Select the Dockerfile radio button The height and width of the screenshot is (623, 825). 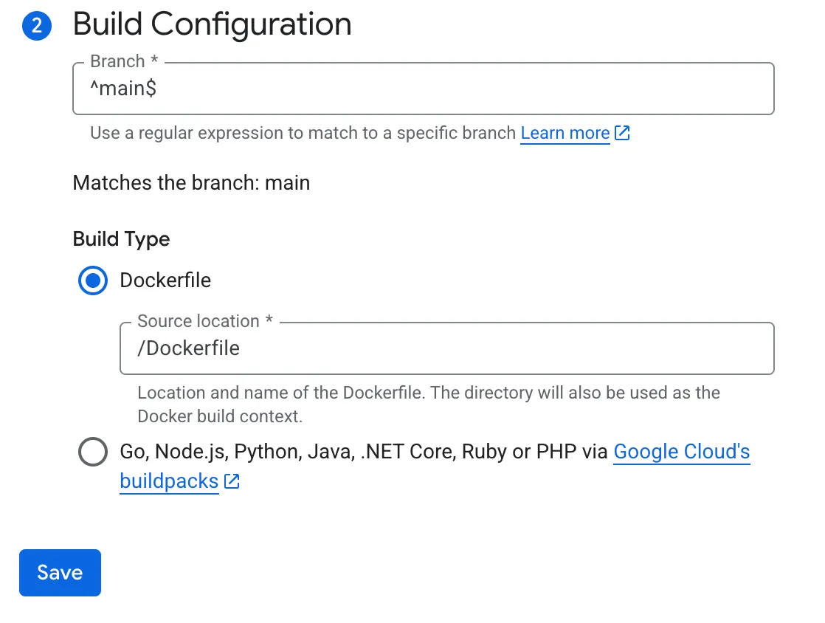[x=92, y=280]
